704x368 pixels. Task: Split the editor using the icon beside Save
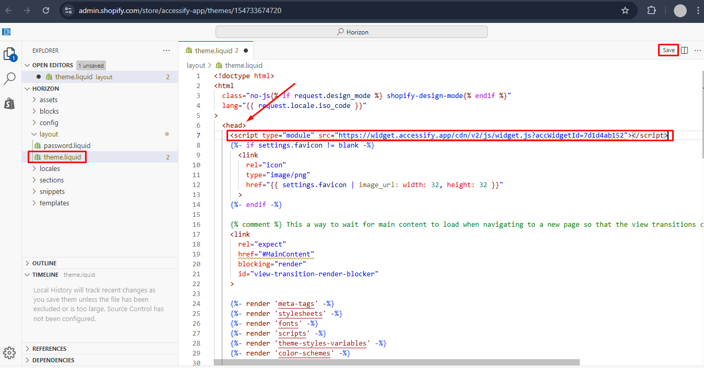(684, 50)
